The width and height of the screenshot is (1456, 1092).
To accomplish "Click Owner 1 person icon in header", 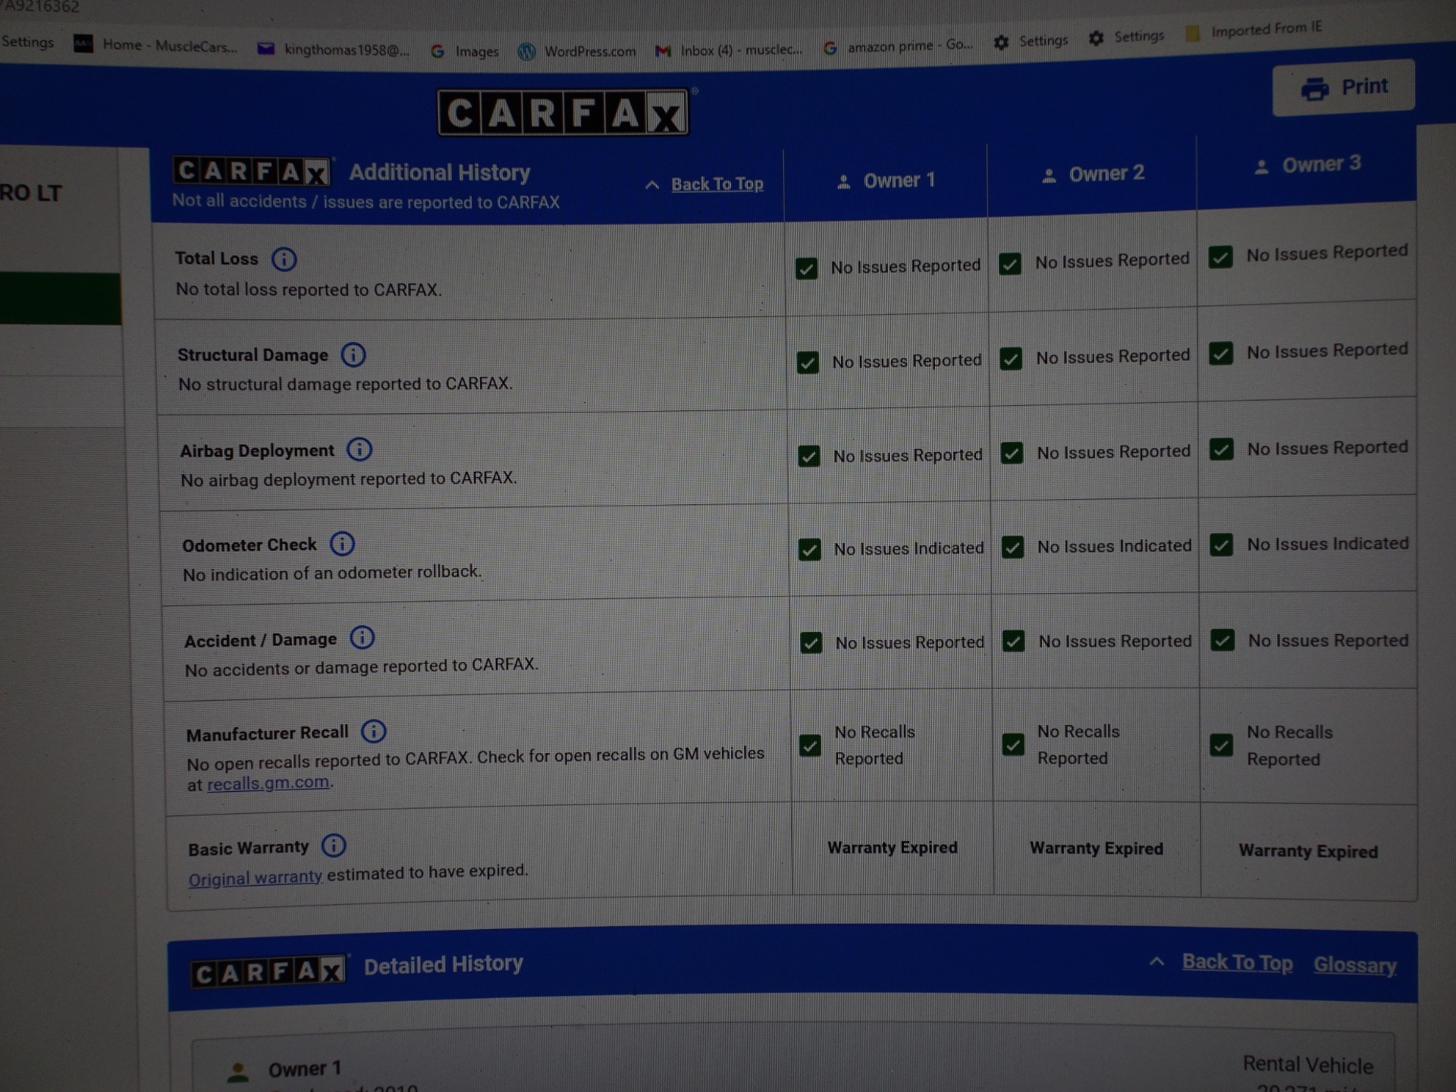I will pos(843,182).
